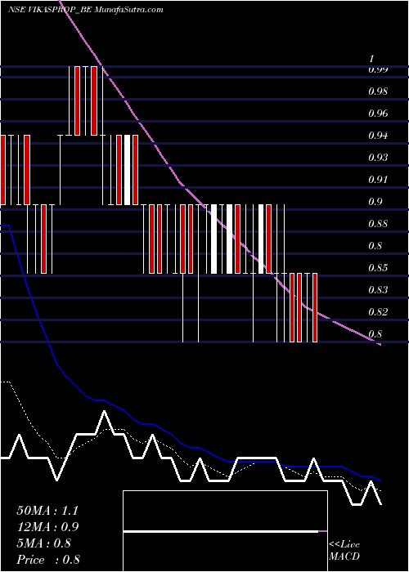Click the 0.93 price axis label

coord(378,158)
